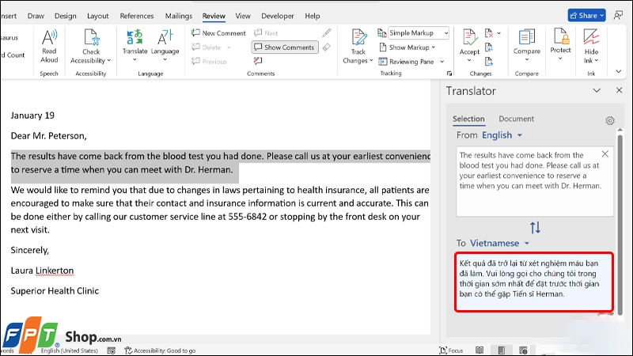Run Check Accessibility from the ribbon
This screenshot has height=356, width=633.
pyautogui.click(x=91, y=47)
